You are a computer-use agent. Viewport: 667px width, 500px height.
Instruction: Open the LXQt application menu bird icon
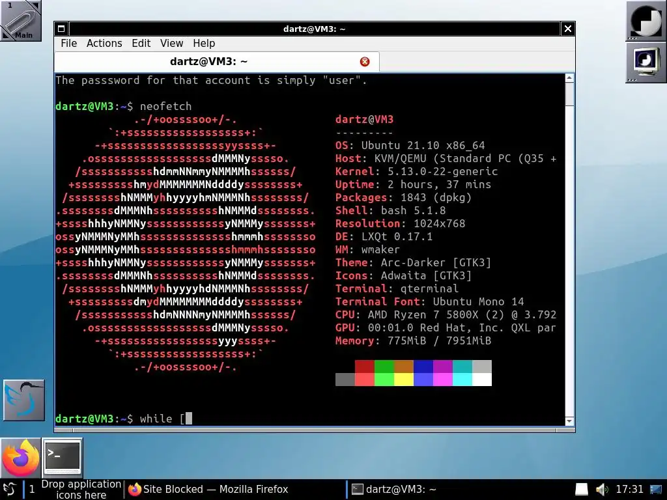[9, 489]
